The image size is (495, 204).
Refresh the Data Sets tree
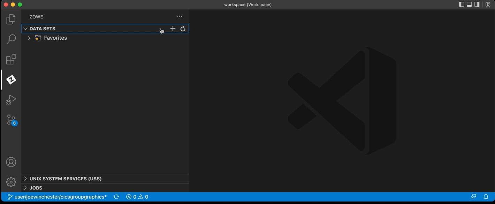(x=183, y=29)
